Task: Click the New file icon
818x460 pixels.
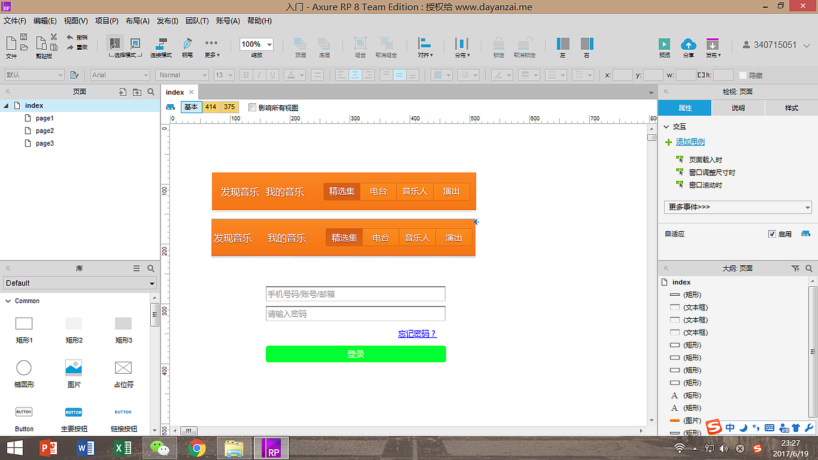Action: point(11,43)
